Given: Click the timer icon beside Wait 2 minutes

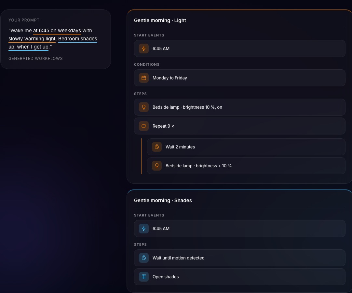Looking at the screenshot, I should (157, 147).
